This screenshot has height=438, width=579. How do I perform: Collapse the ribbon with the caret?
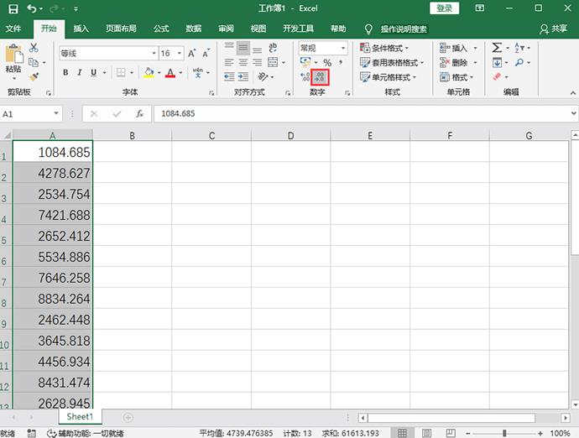pos(573,92)
